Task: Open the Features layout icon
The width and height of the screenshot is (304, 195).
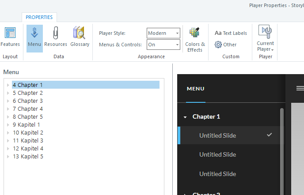Action: point(10,37)
